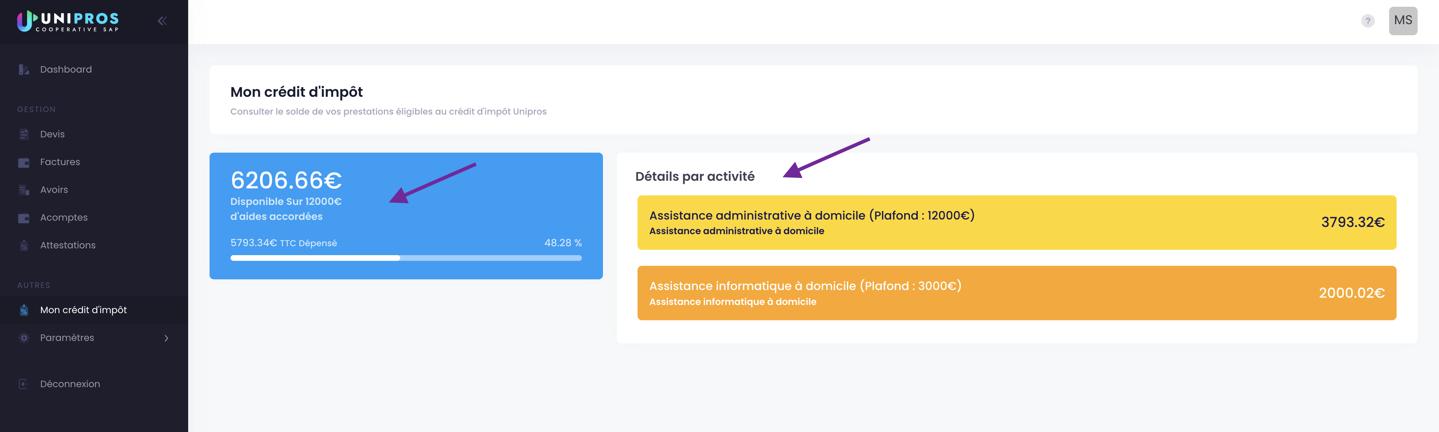The width and height of the screenshot is (1439, 432).
Task: Click the Dashboard icon in sidebar
Action: 24,70
